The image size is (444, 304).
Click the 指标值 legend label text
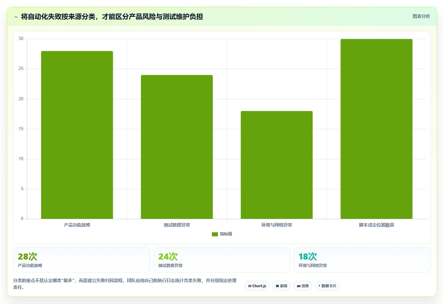(226, 234)
